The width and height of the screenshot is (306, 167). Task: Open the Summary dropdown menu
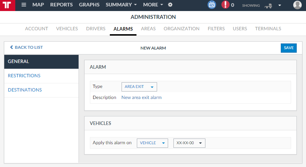coord(121,5)
